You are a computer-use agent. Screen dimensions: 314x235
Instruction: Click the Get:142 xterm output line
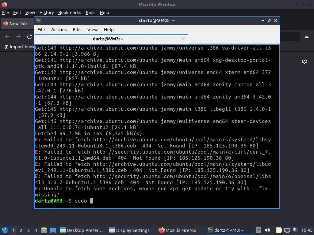153,75
